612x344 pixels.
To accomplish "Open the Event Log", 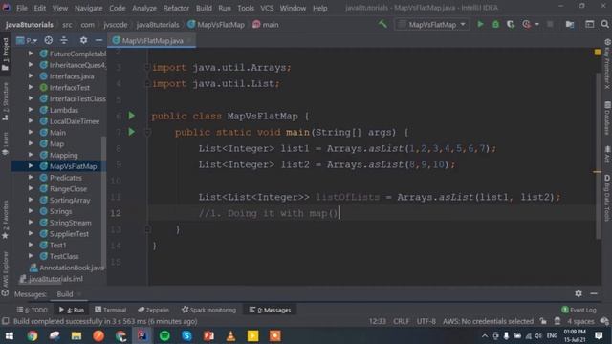I will [579, 310].
